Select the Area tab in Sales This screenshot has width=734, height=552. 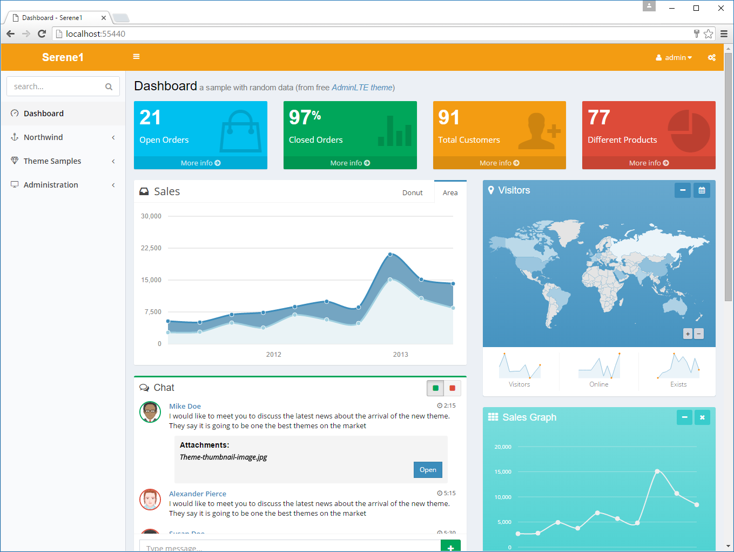click(x=450, y=193)
